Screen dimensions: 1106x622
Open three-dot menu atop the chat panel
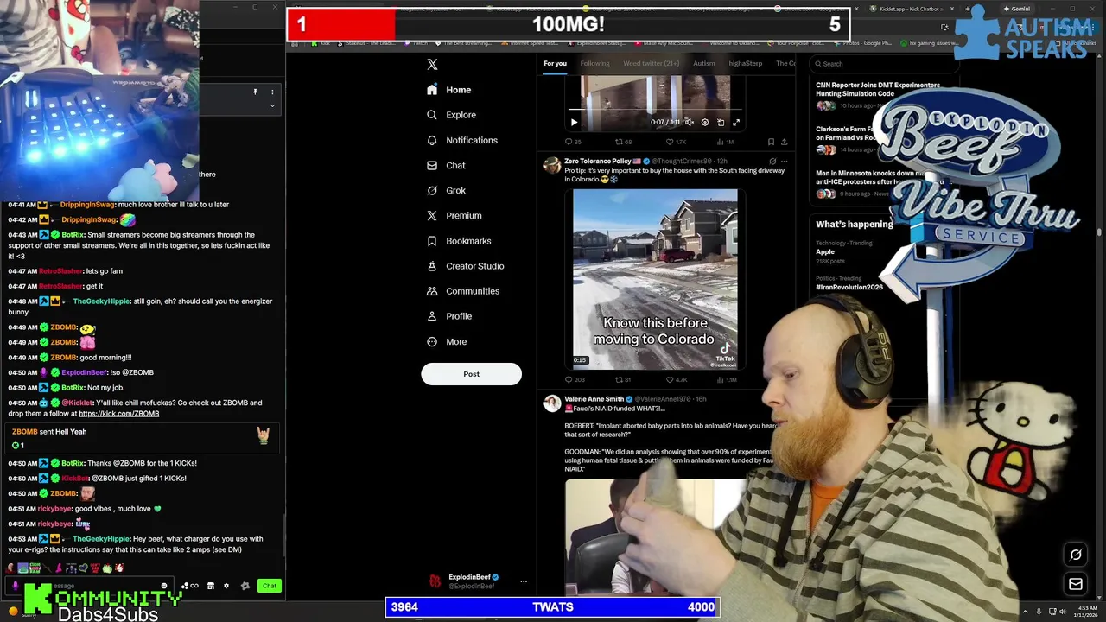coord(272,92)
